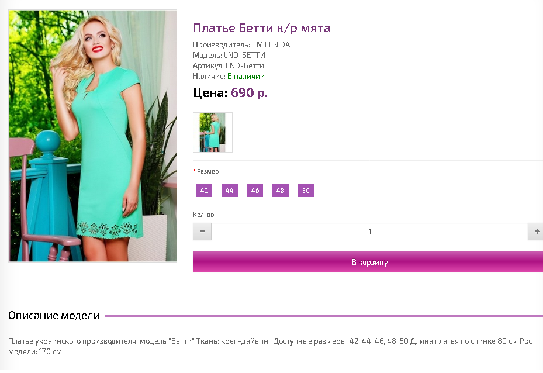Open the small back-view dress thumbnail
Screen dimensions: 543x373
(x=213, y=132)
